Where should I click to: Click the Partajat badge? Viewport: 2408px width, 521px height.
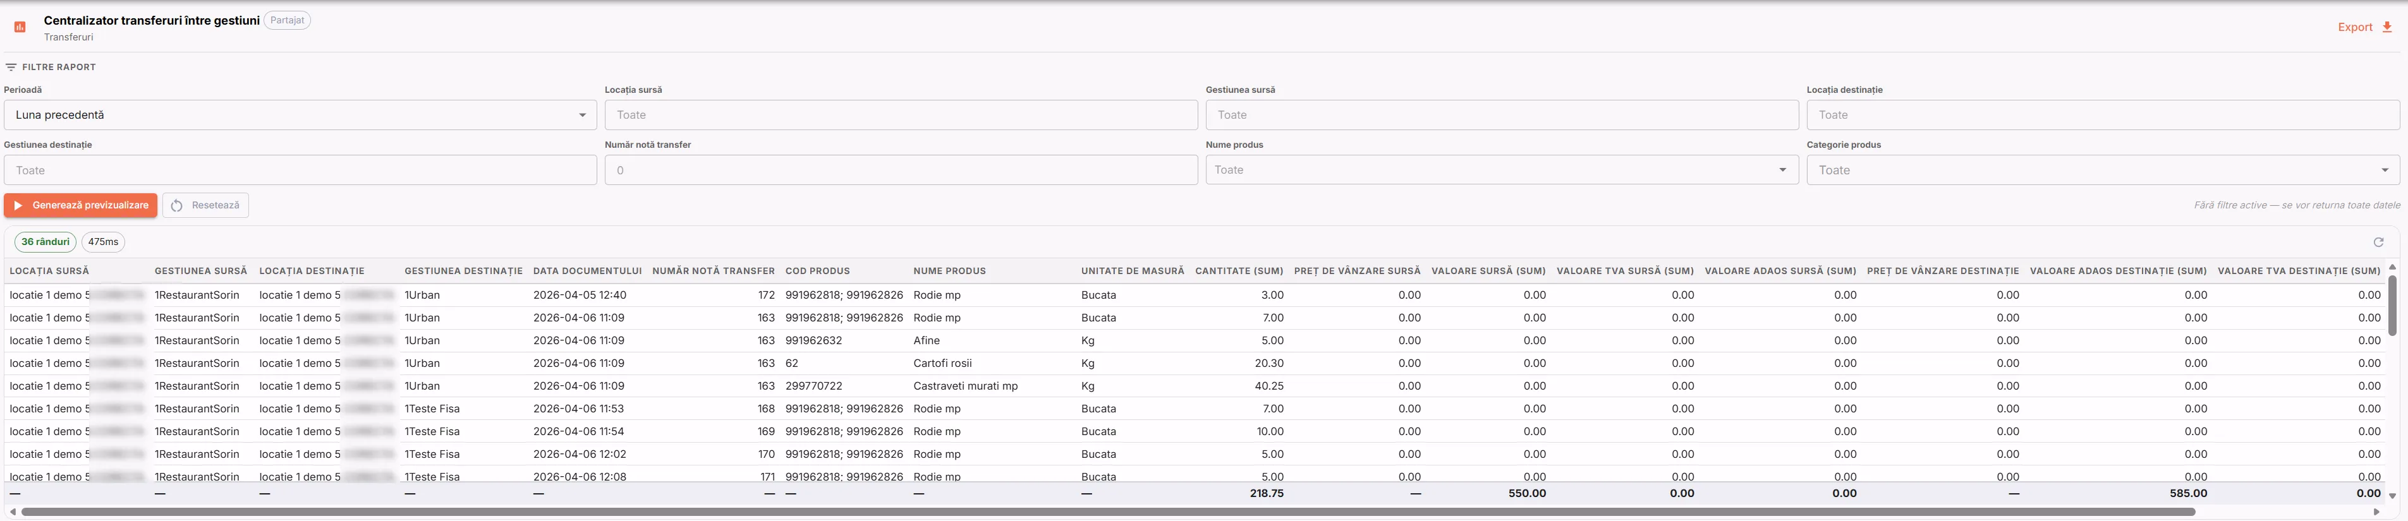pyautogui.click(x=287, y=20)
